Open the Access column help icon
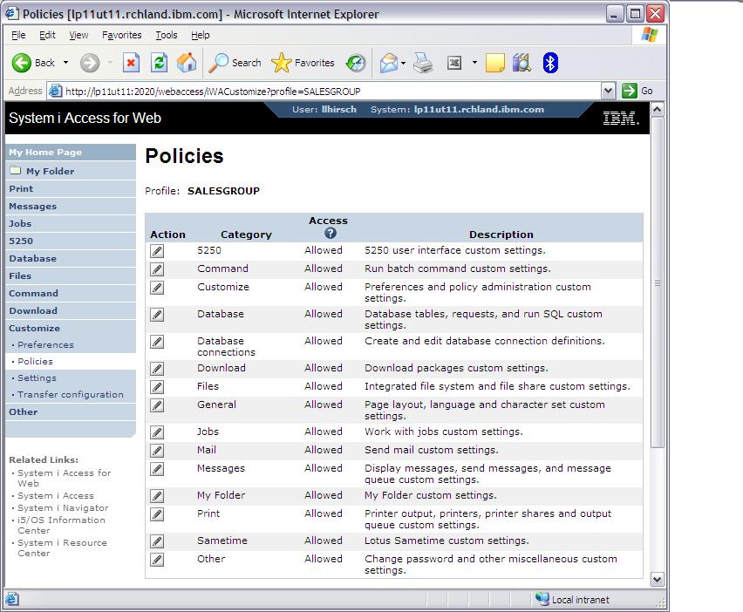Image resolution: width=743 pixels, height=612 pixels. click(x=331, y=233)
